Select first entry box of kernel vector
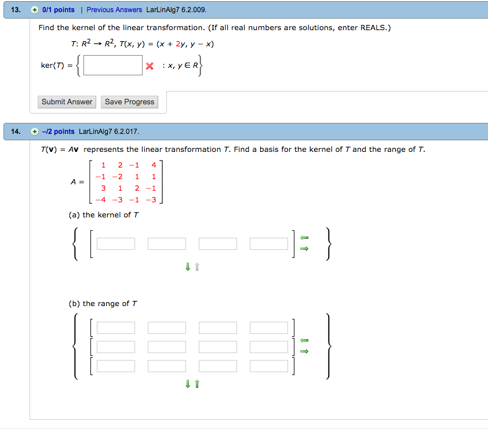Screen dimensions: 488x429 pos(116,243)
